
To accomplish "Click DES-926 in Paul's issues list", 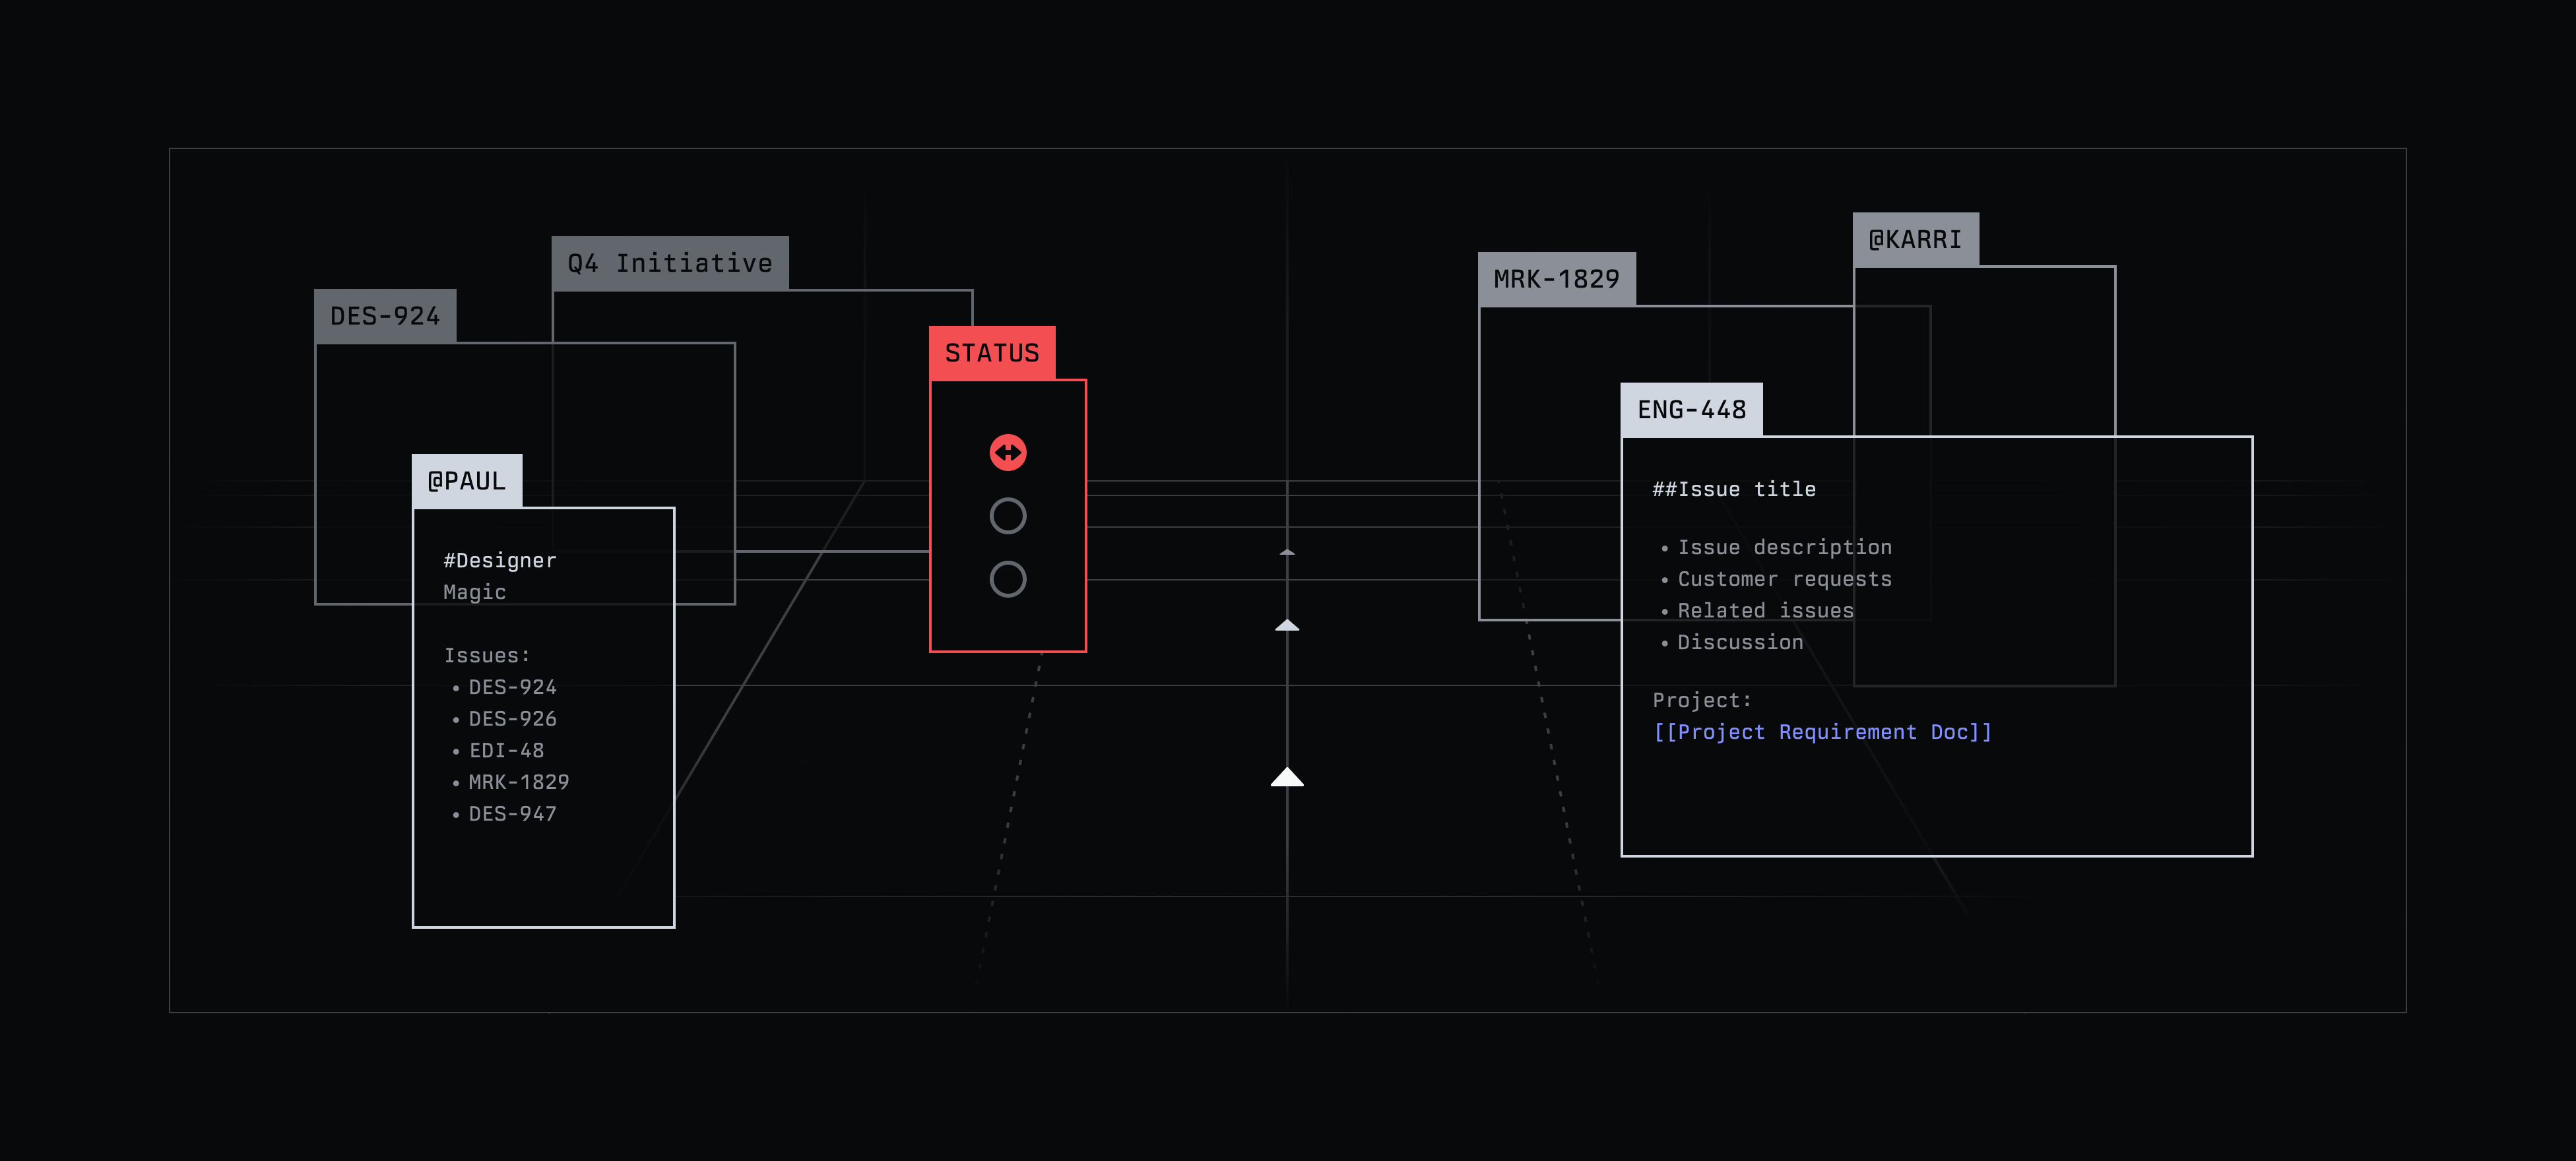I will click(x=512, y=719).
